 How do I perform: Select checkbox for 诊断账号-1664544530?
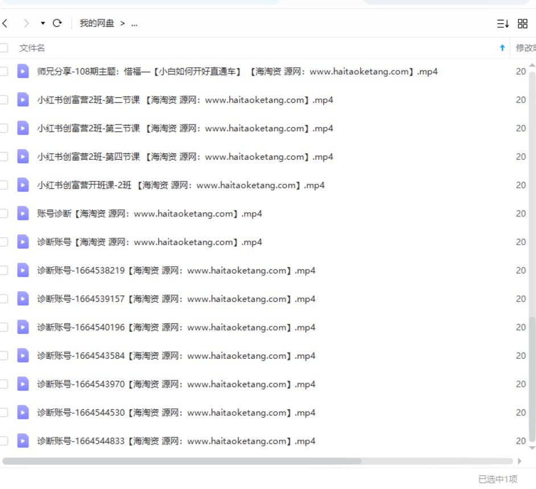click(x=4, y=412)
